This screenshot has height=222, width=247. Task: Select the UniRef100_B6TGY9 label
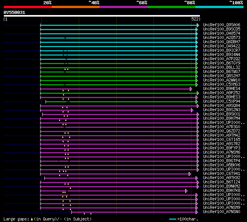(222, 63)
